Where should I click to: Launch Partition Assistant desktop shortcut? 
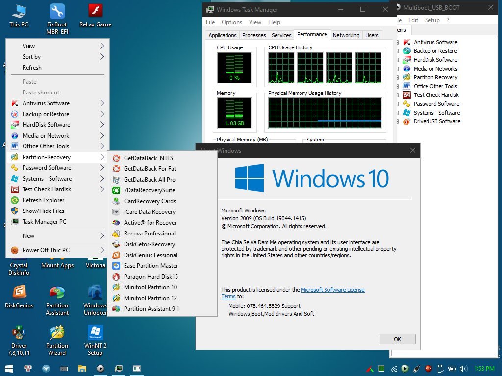[x=57, y=301]
